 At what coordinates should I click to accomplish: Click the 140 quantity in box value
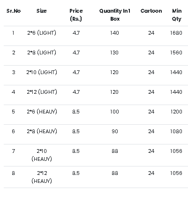click(x=114, y=33)
